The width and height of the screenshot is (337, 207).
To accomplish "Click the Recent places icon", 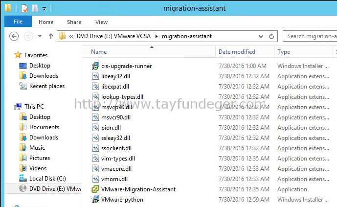I will click(x=23, y=86).
